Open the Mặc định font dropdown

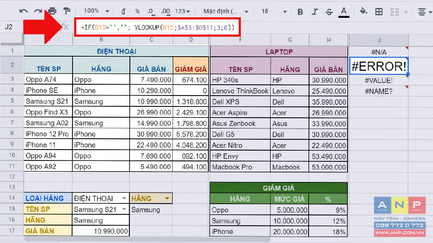click(x=226, y=11)
